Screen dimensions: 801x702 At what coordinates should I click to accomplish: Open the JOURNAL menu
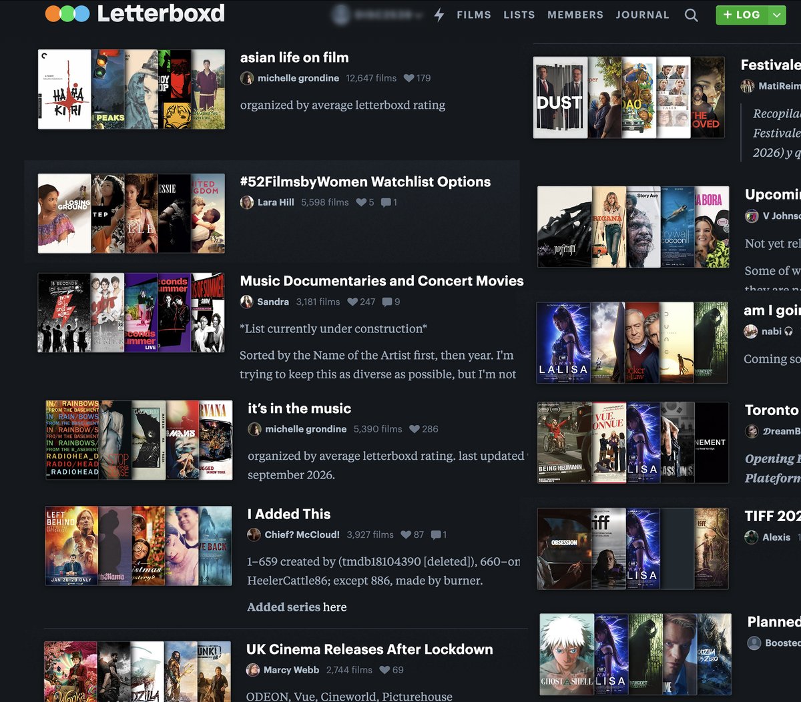(x=643, y=15)
